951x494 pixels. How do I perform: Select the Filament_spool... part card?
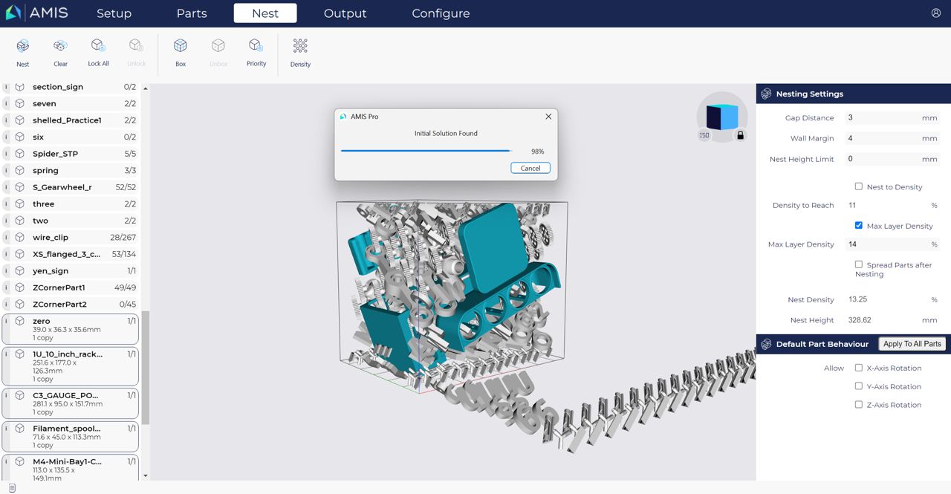(x=71, y=437)
